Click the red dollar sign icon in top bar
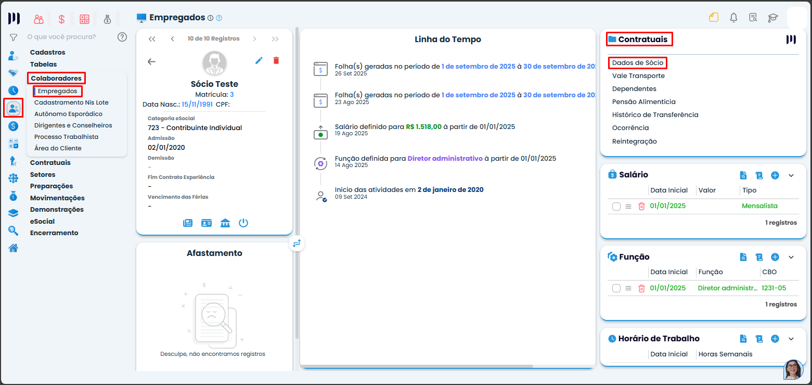 [61, 19]
